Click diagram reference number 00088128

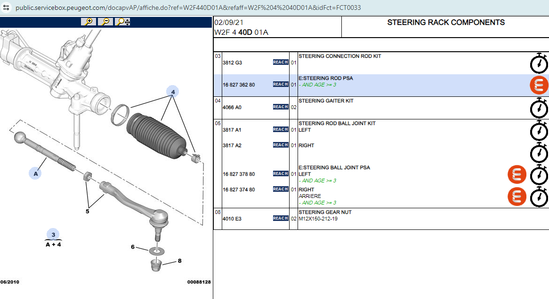(199, 282)
